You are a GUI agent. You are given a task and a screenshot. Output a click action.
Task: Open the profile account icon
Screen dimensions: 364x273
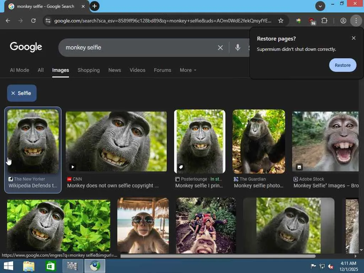343,21
